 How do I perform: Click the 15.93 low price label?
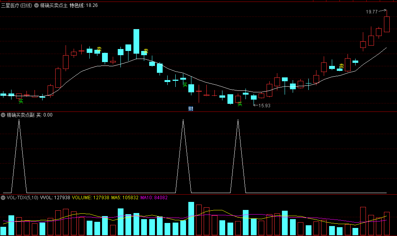(x=264, y=105)
